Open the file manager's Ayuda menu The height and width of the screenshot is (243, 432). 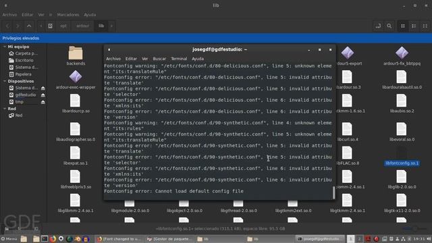pyautogui.click(x=90, y=15)
